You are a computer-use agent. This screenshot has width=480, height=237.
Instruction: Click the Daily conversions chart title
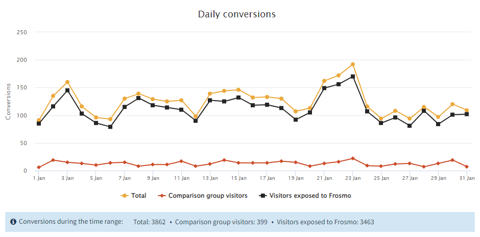237,14
